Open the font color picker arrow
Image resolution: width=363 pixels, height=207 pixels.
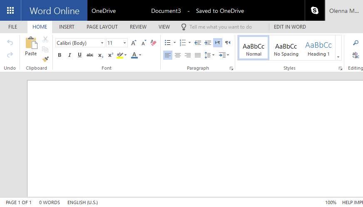(140, 55)
